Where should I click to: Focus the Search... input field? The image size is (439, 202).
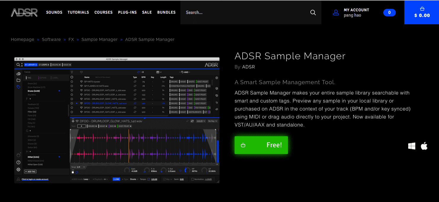tap(246, 12)
